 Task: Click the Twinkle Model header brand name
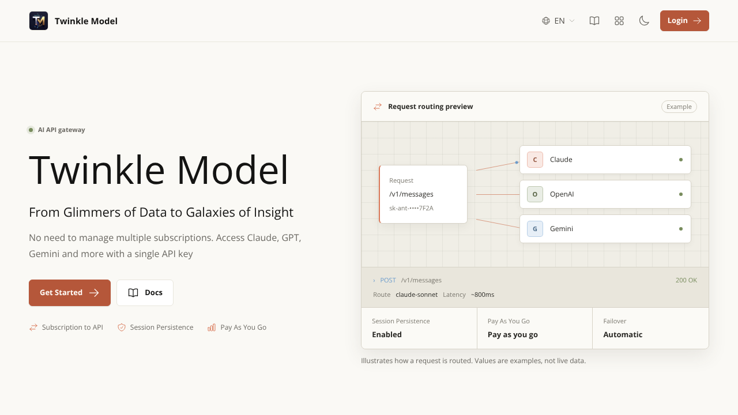pyautogui.click(x=86, y=21)
